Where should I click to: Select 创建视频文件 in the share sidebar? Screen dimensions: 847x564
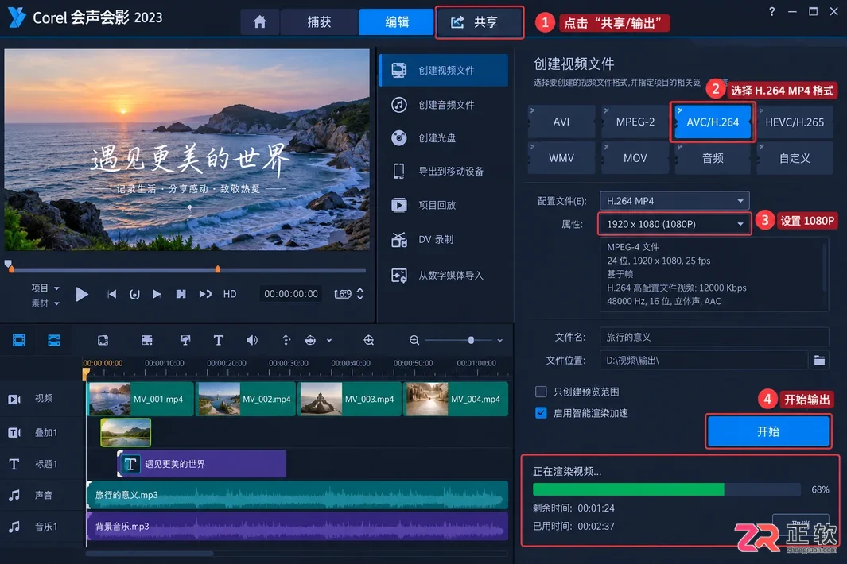pyautogui.click(x=444, y=70)
